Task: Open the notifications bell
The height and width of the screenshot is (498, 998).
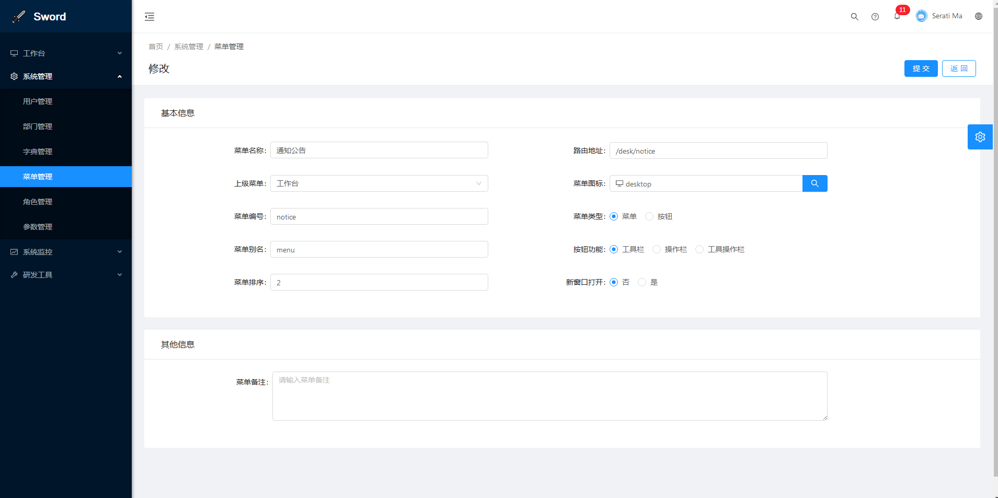Action: pyautogui.click(x=897, y=16)
